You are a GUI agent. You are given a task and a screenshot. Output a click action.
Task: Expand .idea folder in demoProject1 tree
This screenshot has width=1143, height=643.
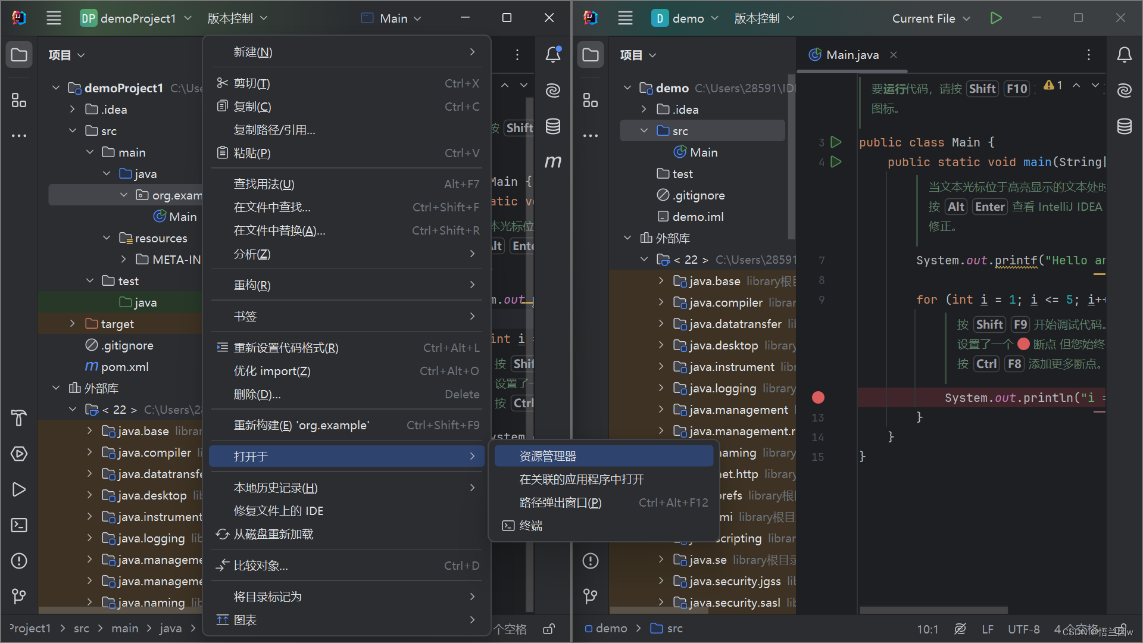point(73,110)
